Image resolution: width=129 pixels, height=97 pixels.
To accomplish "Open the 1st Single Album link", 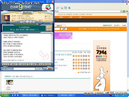I will pyautogui.click(x=61, y=65).
